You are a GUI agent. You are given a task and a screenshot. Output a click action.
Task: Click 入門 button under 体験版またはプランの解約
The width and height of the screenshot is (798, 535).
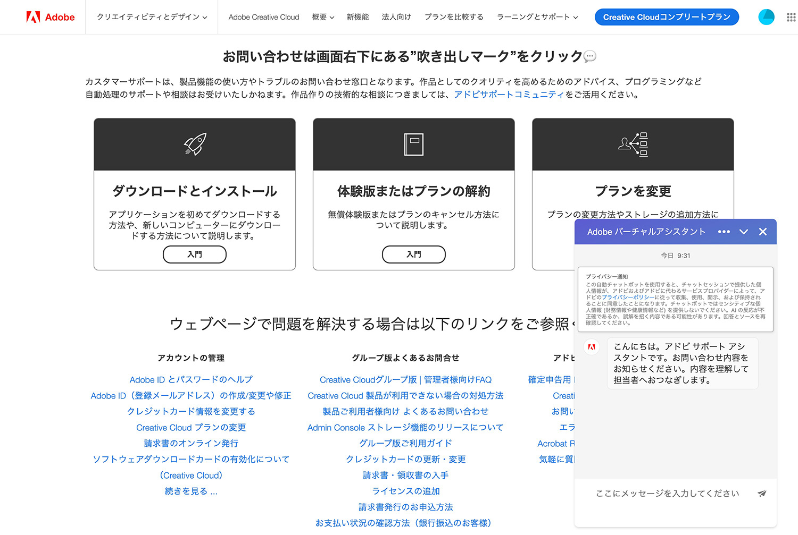(414, 254)
